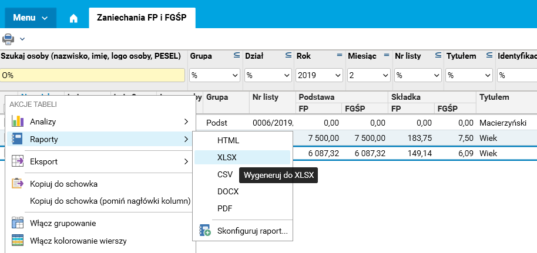
Task: Open the Grupa filter dropdown
Action: (x=214, y=75)
